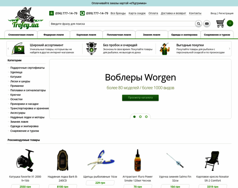Click the Novator SR-2 chair image

[212, 161]
